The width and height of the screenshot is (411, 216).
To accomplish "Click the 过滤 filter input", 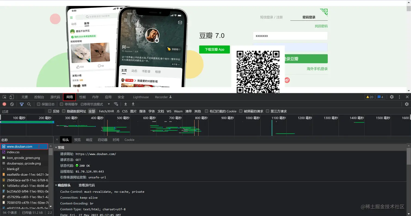I will point(23,112).
